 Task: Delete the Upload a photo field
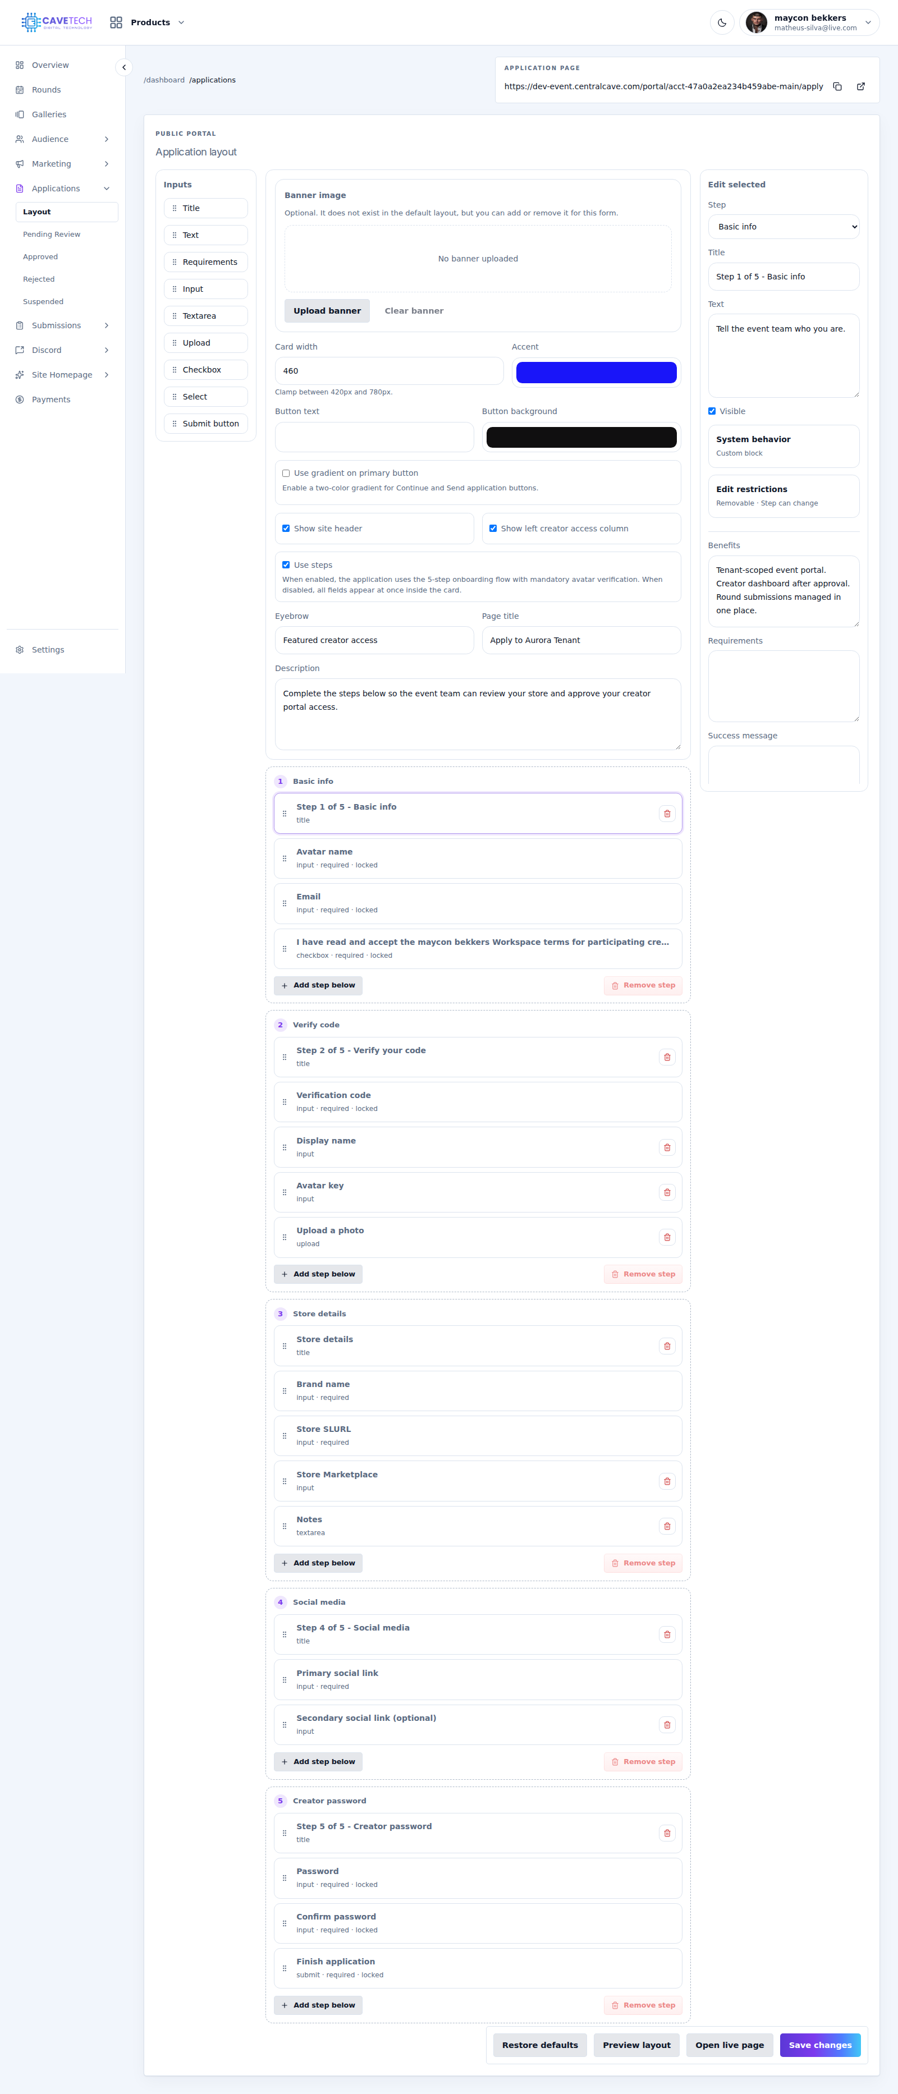pos(667,1237)
